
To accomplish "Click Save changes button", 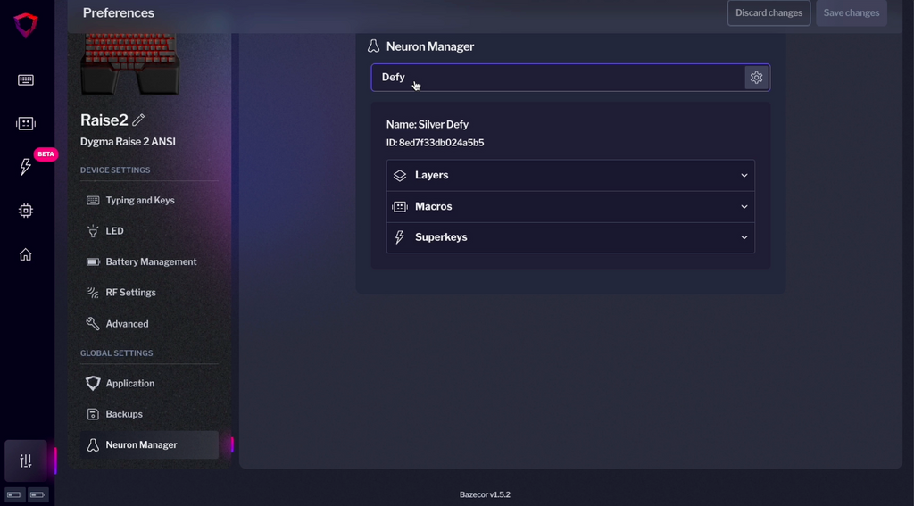I will click(x=851, y=13).
